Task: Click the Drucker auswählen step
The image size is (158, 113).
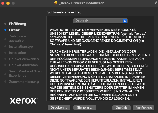Action: [24, 59]
